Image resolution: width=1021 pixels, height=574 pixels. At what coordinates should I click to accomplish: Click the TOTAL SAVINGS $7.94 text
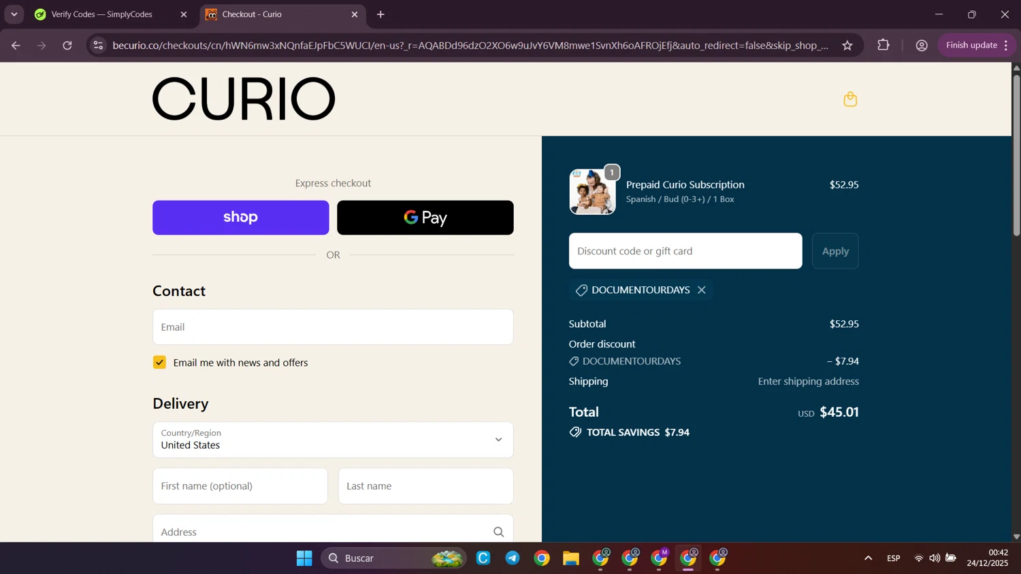638,433
